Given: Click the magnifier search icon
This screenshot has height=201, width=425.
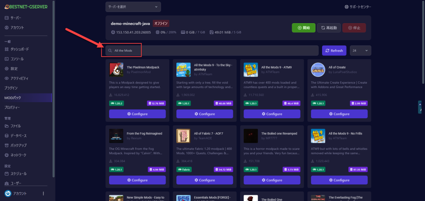Looking at the screenshot, I should click(110, 50).
